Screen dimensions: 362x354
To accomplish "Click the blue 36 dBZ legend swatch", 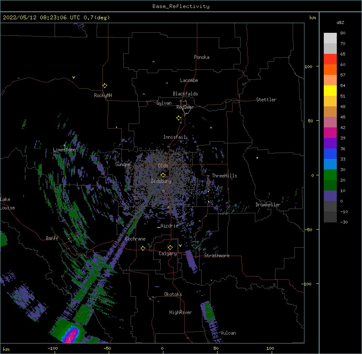I will click(x=330, y=154).
